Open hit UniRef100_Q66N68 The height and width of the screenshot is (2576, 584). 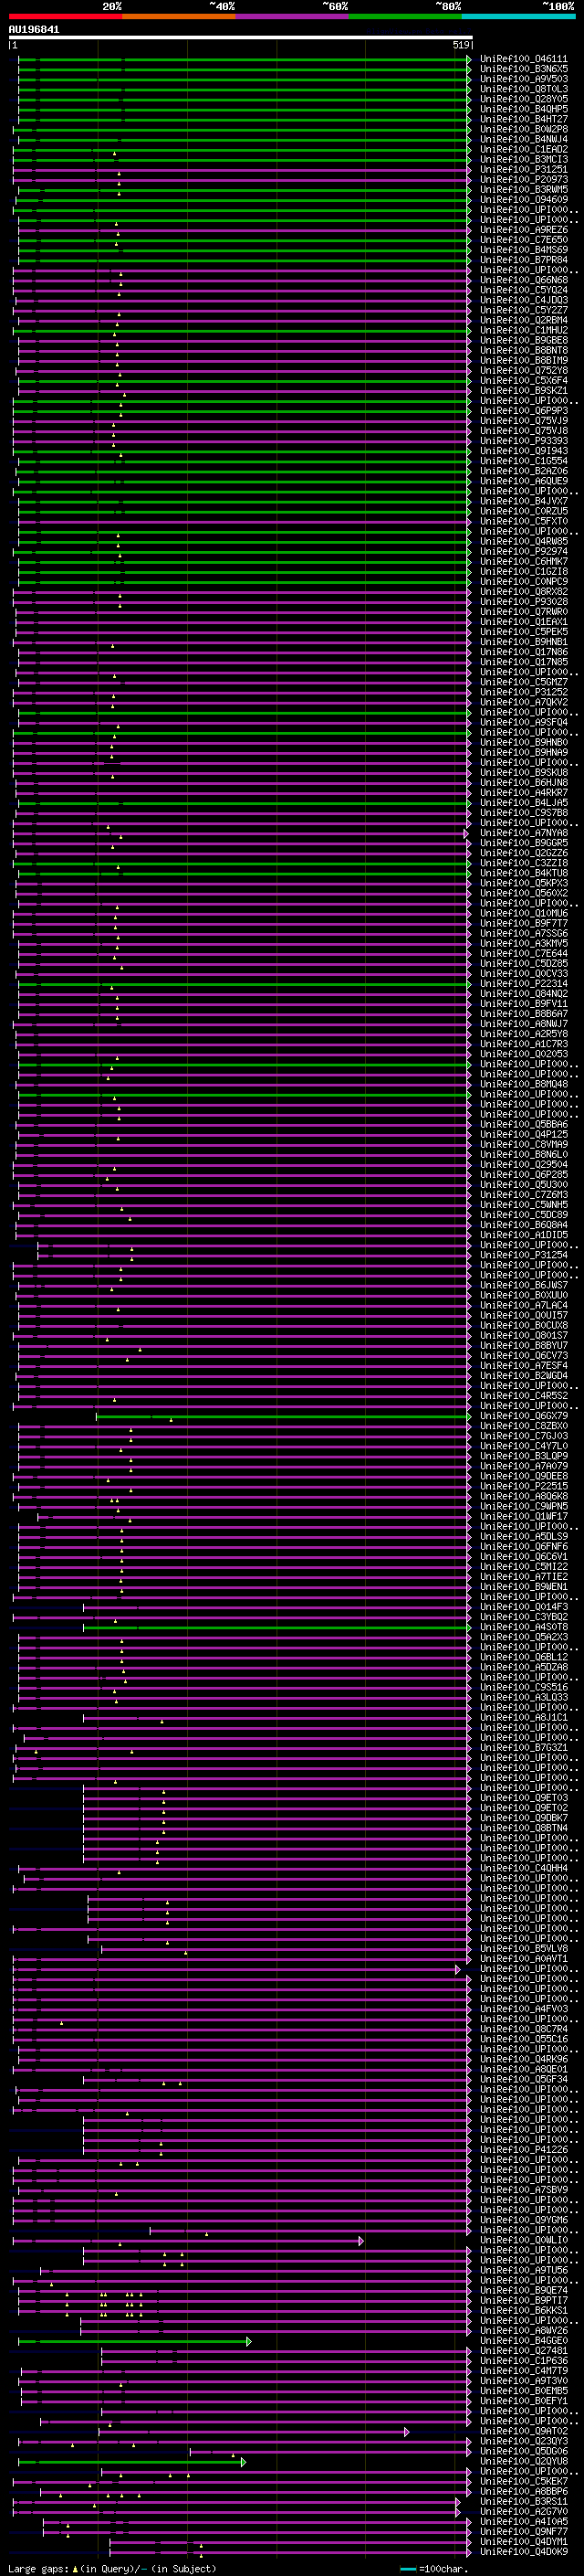point(524,280)
